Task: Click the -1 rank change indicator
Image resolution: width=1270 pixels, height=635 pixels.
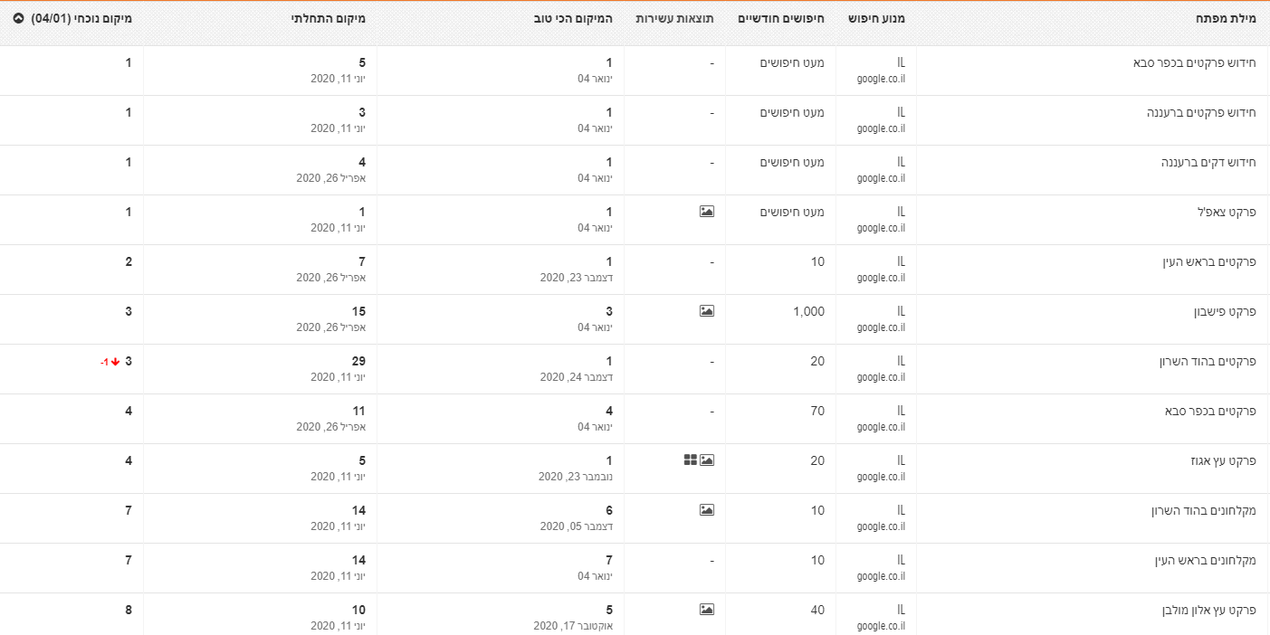Action: coord(104,362)
